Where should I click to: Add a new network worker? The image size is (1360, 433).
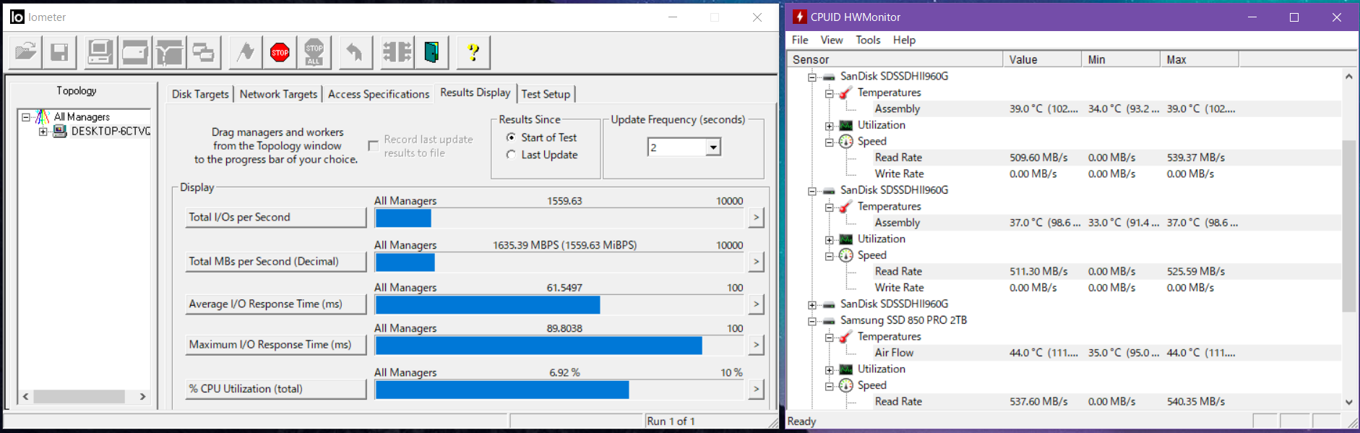click(x=169, y=52)
